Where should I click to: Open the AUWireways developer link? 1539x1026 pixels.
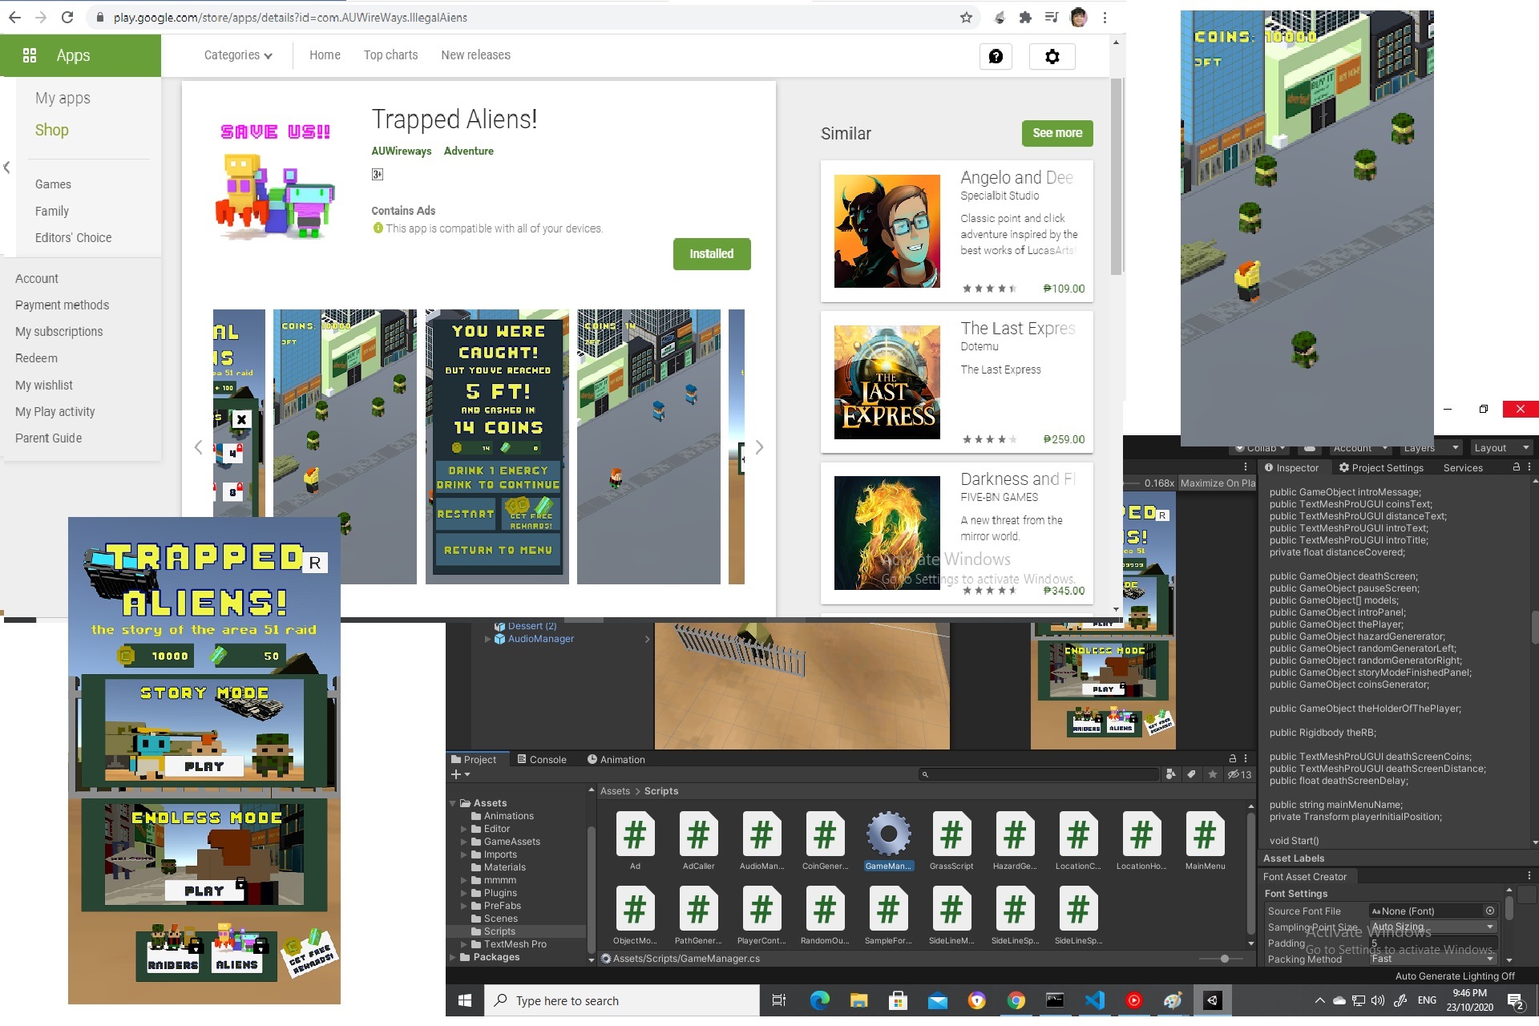pyautogui.click(x=401, y=151)
